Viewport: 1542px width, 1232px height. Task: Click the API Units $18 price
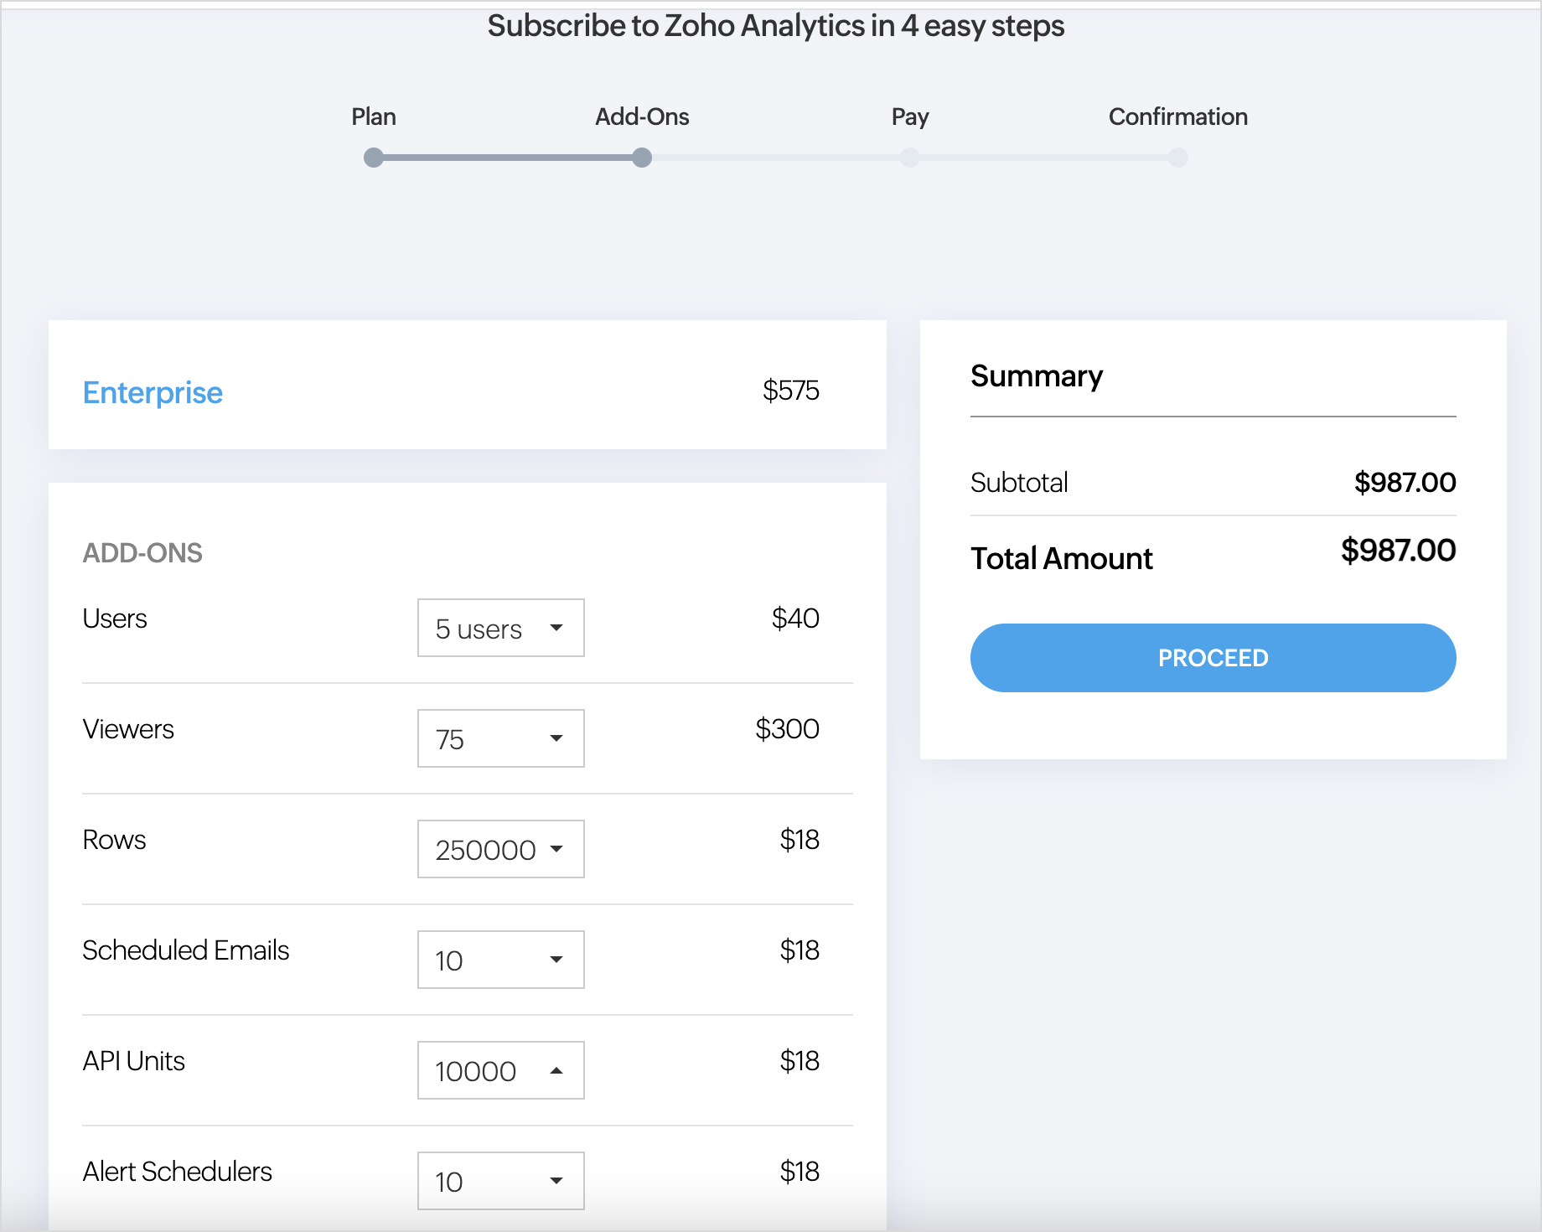(x=799, y=1061)
